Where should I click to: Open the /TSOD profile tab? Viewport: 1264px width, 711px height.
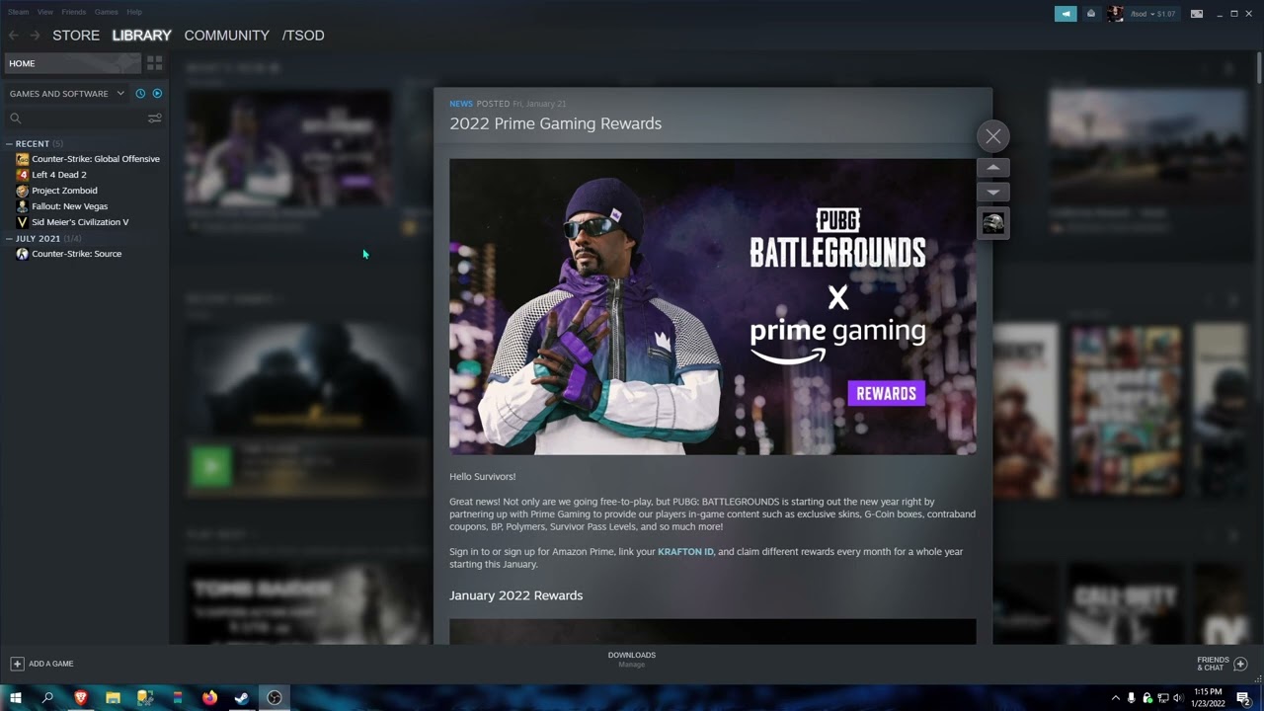click(303, 36)
